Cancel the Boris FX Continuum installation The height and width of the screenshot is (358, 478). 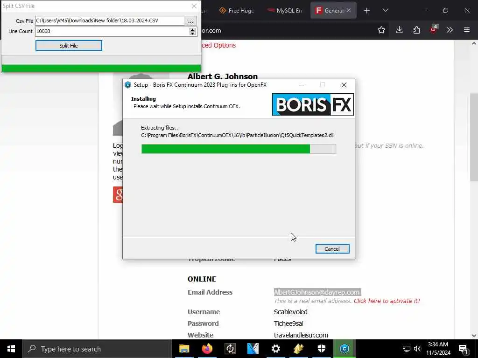click(332, 249)
